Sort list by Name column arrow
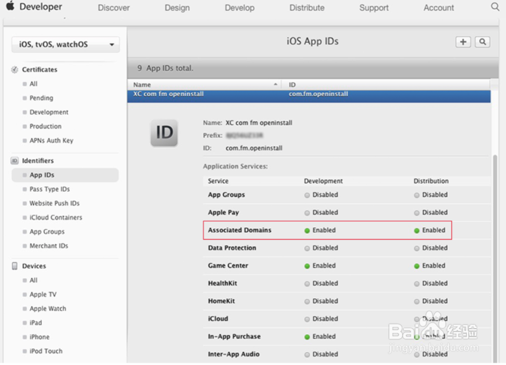Screen dimensions: 506x365 (x=275, y=85)
